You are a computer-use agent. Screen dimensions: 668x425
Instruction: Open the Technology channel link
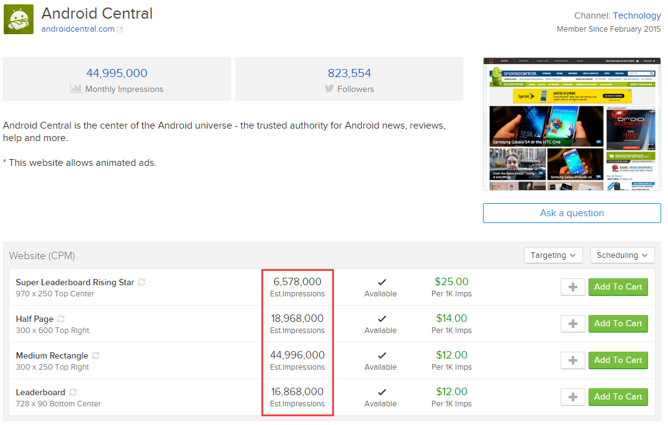[636, 16]
